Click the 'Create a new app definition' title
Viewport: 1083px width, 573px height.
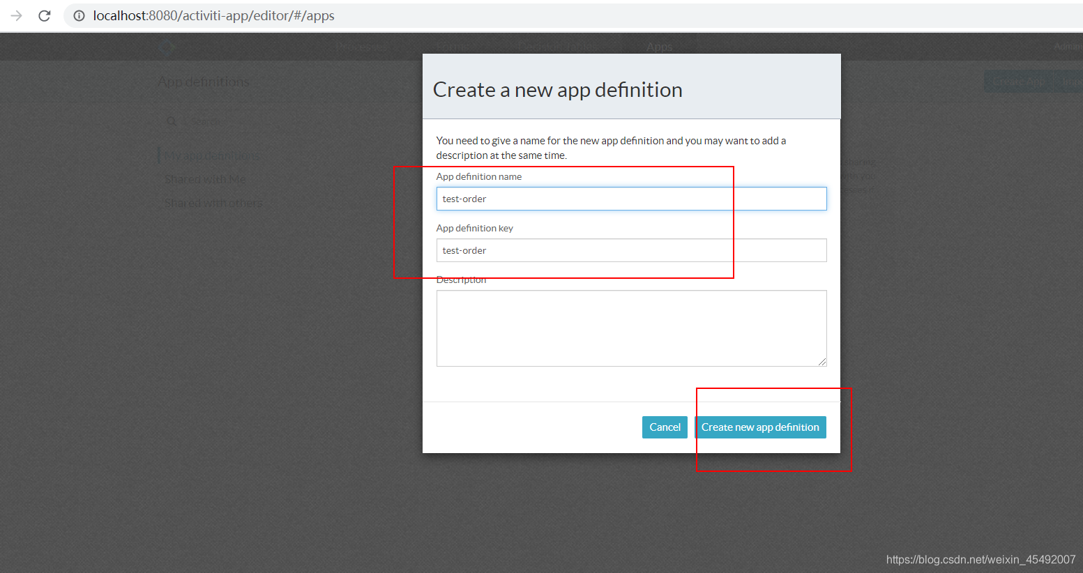click(558, 90)
